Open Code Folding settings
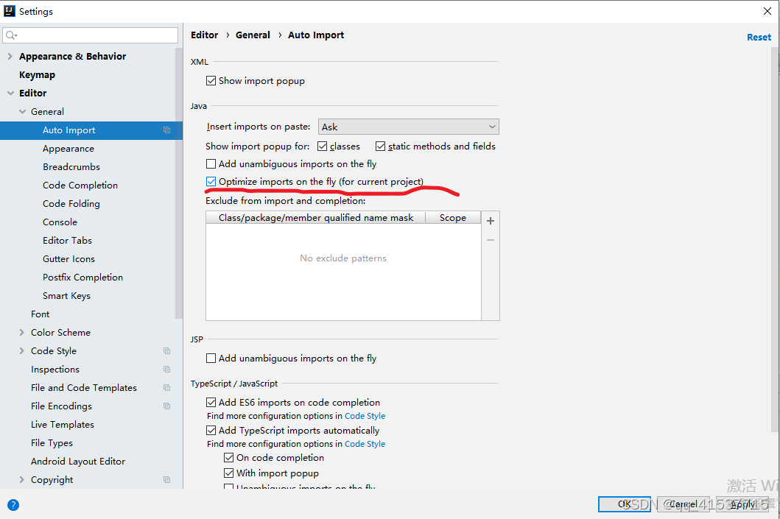The height and width of the screenshot is (519, 780). point(71,204)
